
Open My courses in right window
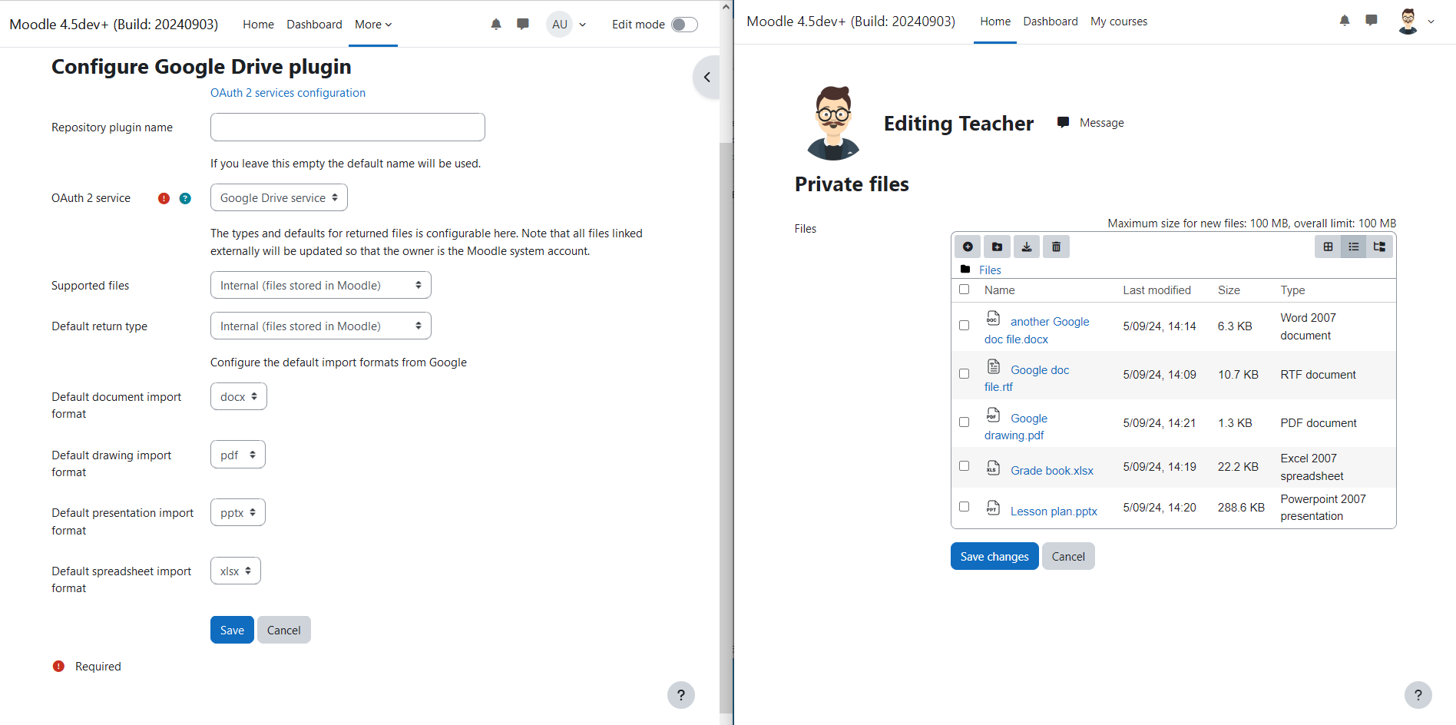[1119, 22]
